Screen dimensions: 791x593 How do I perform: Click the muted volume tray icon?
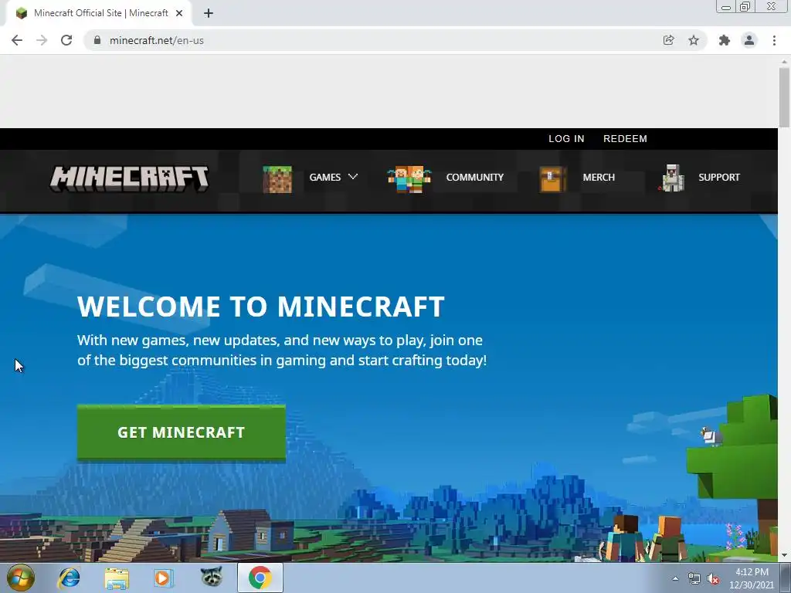click(713, 579)
